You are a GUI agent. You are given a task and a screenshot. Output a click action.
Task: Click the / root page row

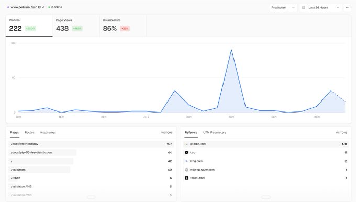[x=91, y=161]
